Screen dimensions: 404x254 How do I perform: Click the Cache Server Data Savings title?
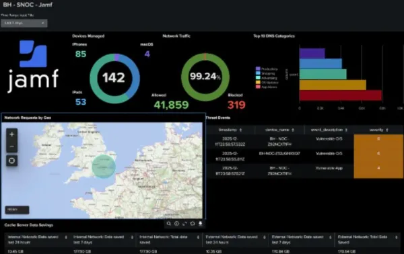pos(28,225)
